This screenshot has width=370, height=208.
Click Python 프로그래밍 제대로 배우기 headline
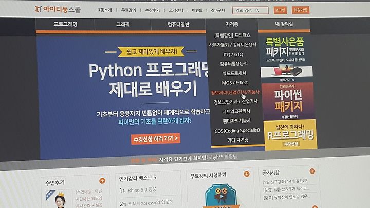click(149, 80)
